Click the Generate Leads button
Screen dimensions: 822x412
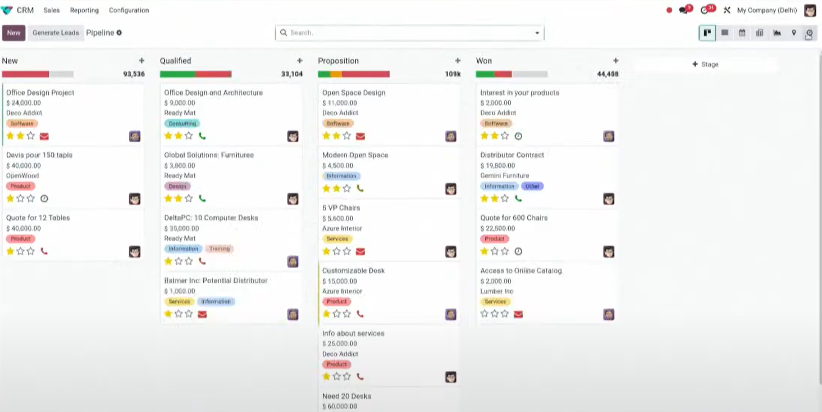(x=56, y=33)
